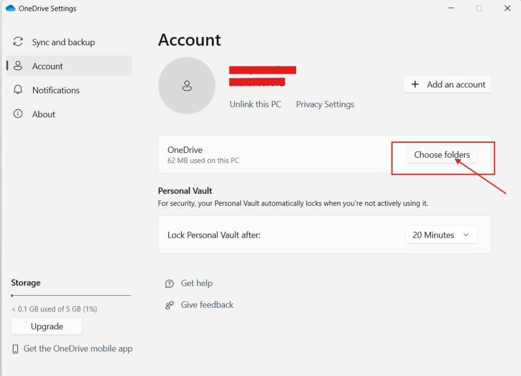Open the Get help link

click(196, 283)
